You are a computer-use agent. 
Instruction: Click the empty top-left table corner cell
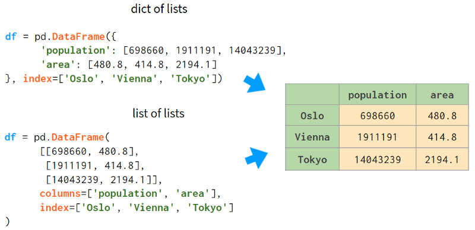(x=312, y=95)
